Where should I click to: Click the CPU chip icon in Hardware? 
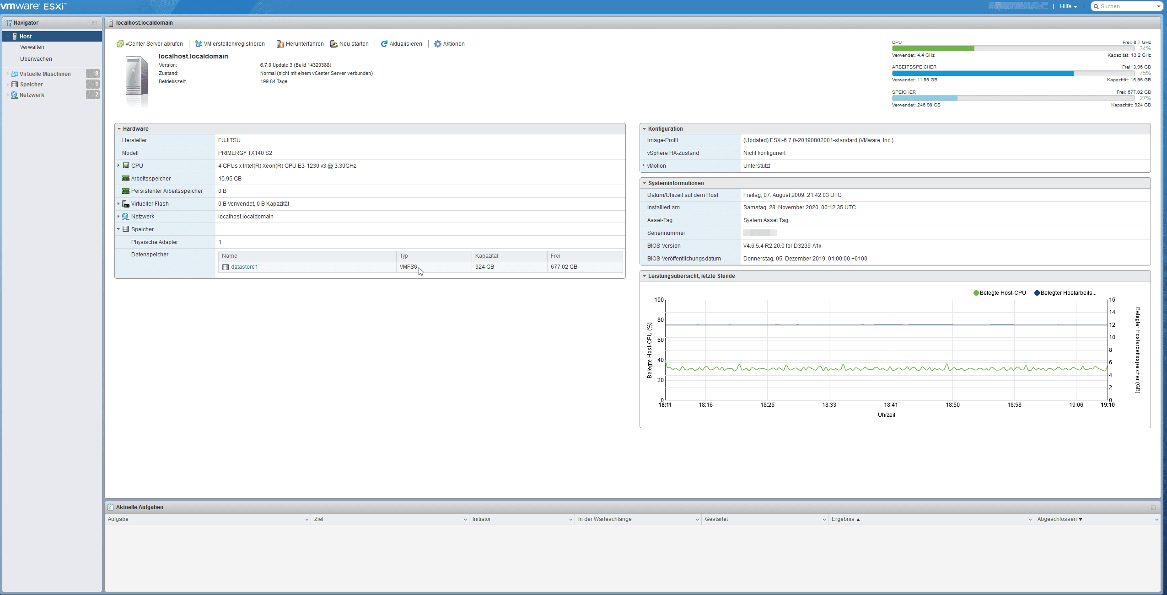coord(126,165)
